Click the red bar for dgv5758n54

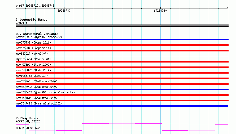coord(122,62)
